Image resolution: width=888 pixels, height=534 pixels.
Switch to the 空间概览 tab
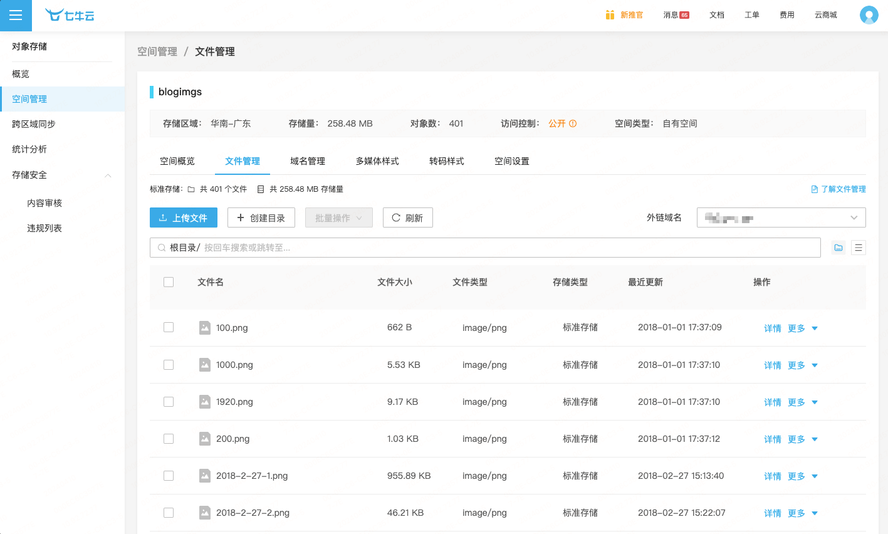[177, 161]
